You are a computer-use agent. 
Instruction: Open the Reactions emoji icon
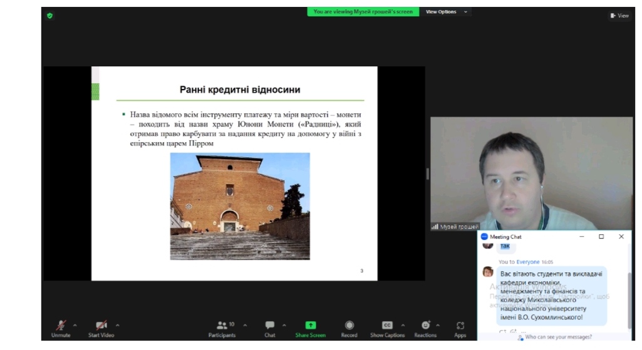click(425, 325)
